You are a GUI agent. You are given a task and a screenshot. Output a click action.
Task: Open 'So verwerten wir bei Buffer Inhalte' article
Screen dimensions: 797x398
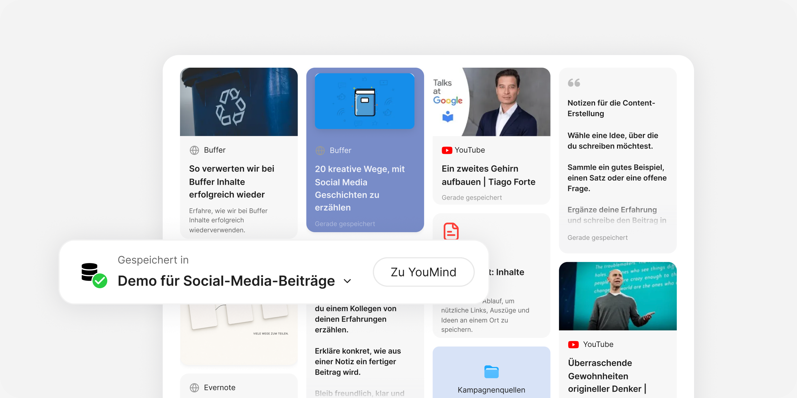point(231,181)
